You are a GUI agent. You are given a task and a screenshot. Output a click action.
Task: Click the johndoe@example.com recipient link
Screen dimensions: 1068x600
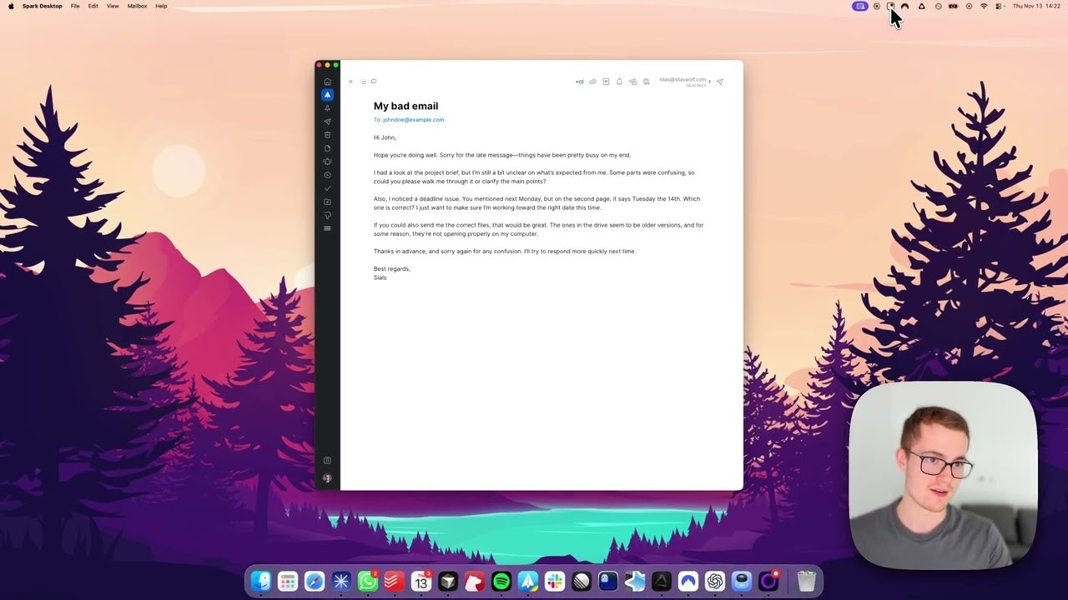(x=413, y=119)
